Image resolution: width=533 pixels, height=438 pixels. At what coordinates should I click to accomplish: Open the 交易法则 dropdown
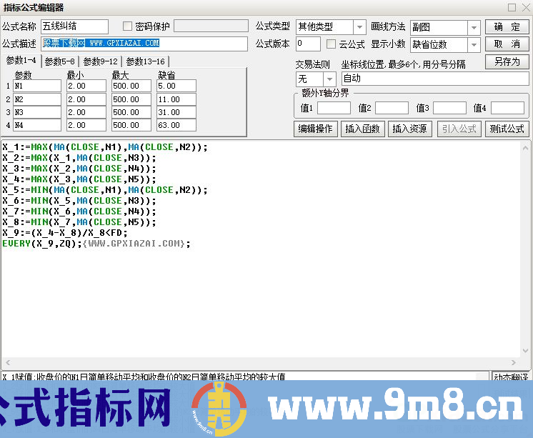pyautogui.click(x=329, y=79)
